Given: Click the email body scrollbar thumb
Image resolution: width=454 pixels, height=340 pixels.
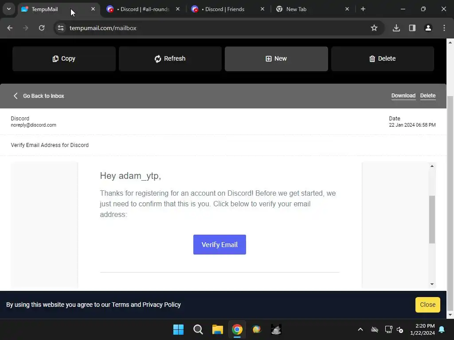Looking at the screenshot, I should coord(432,220).
